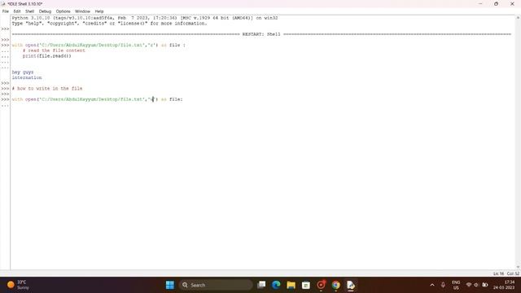The height and width of the screenshot is (293, 521).
Task: Open the Help menu
Action: coord(99,11)
